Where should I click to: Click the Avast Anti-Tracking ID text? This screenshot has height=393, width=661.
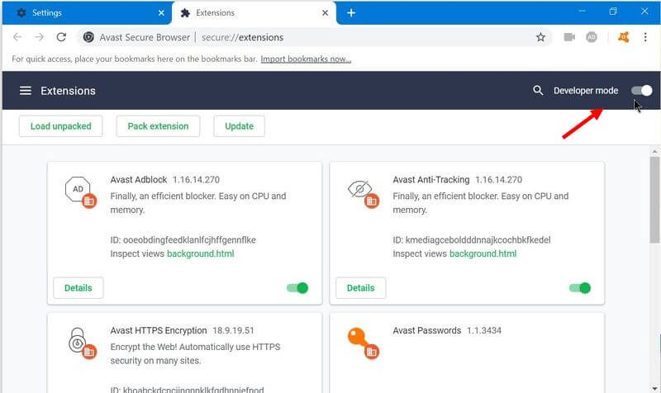[471, 239]
